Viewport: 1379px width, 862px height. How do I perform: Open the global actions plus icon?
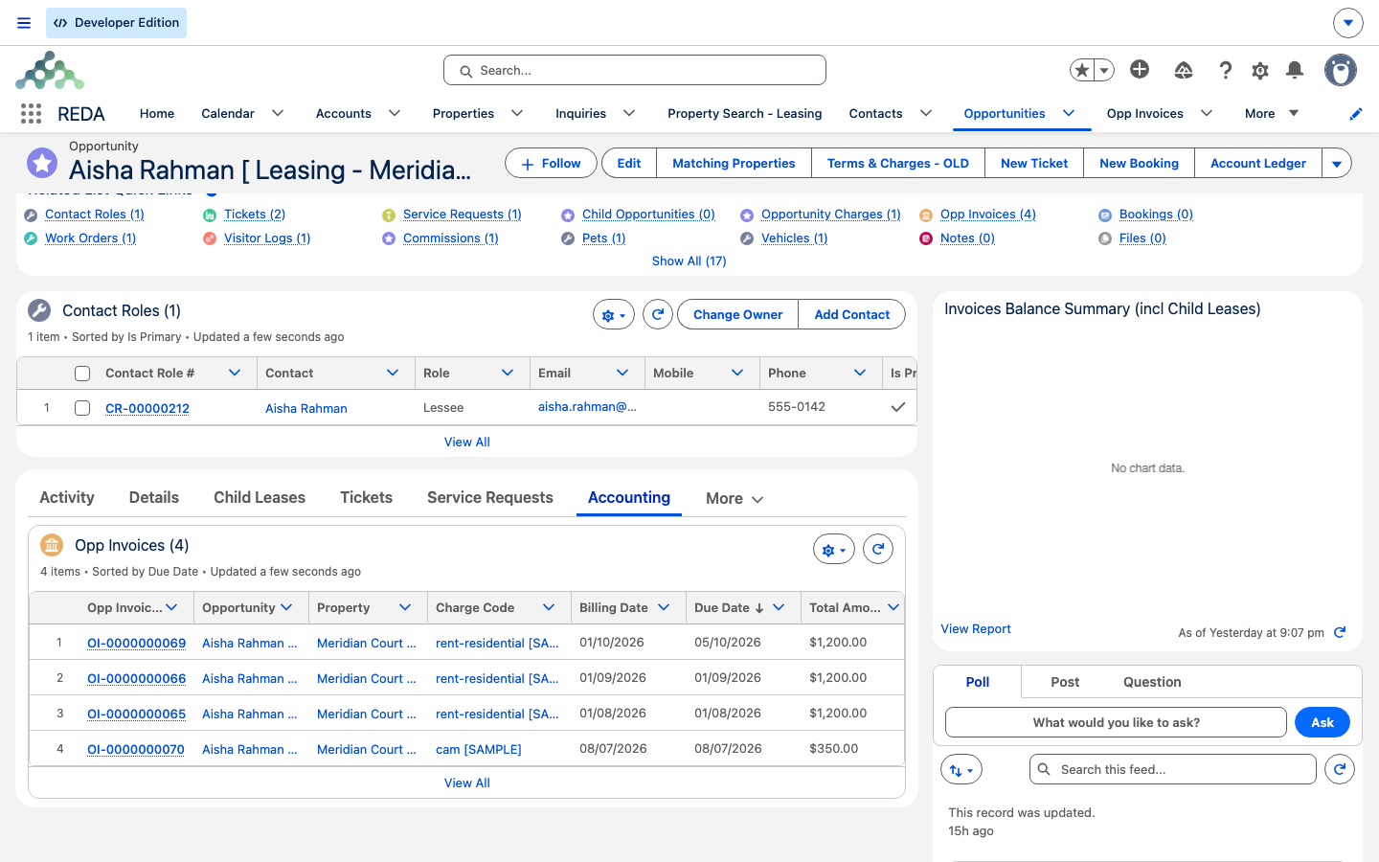(x=1140, y=69)
